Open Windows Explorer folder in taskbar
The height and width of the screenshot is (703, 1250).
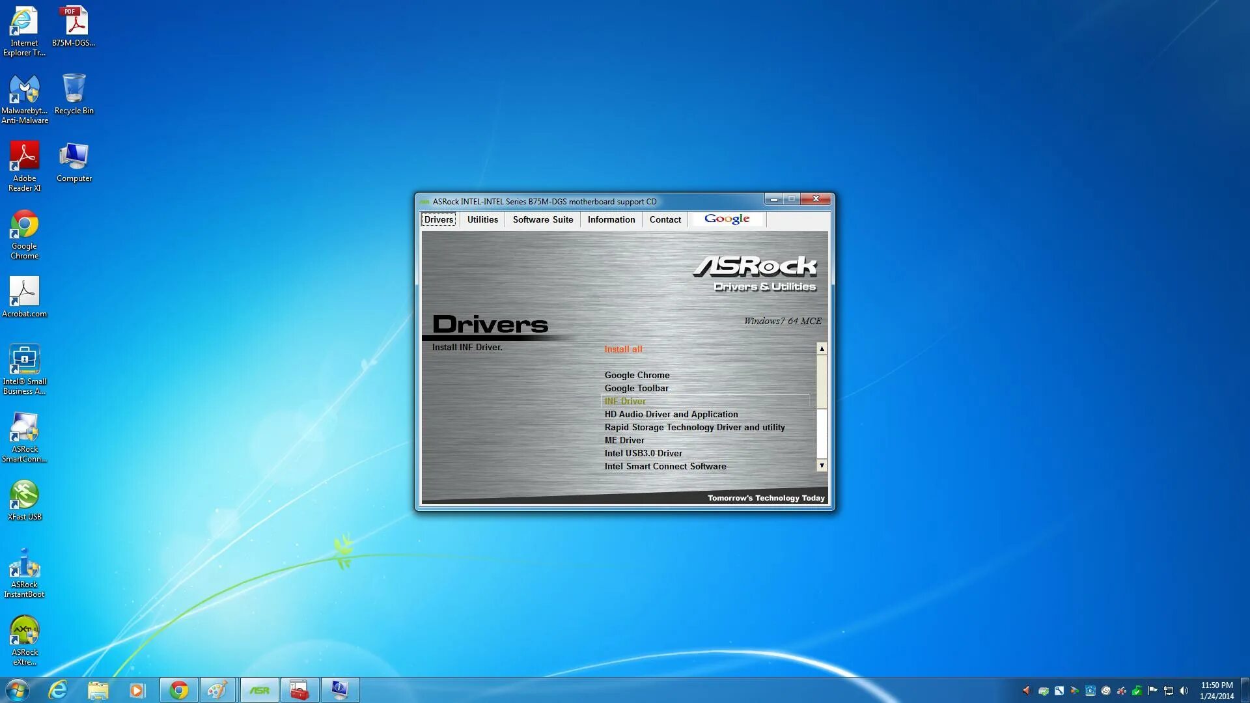98,690
